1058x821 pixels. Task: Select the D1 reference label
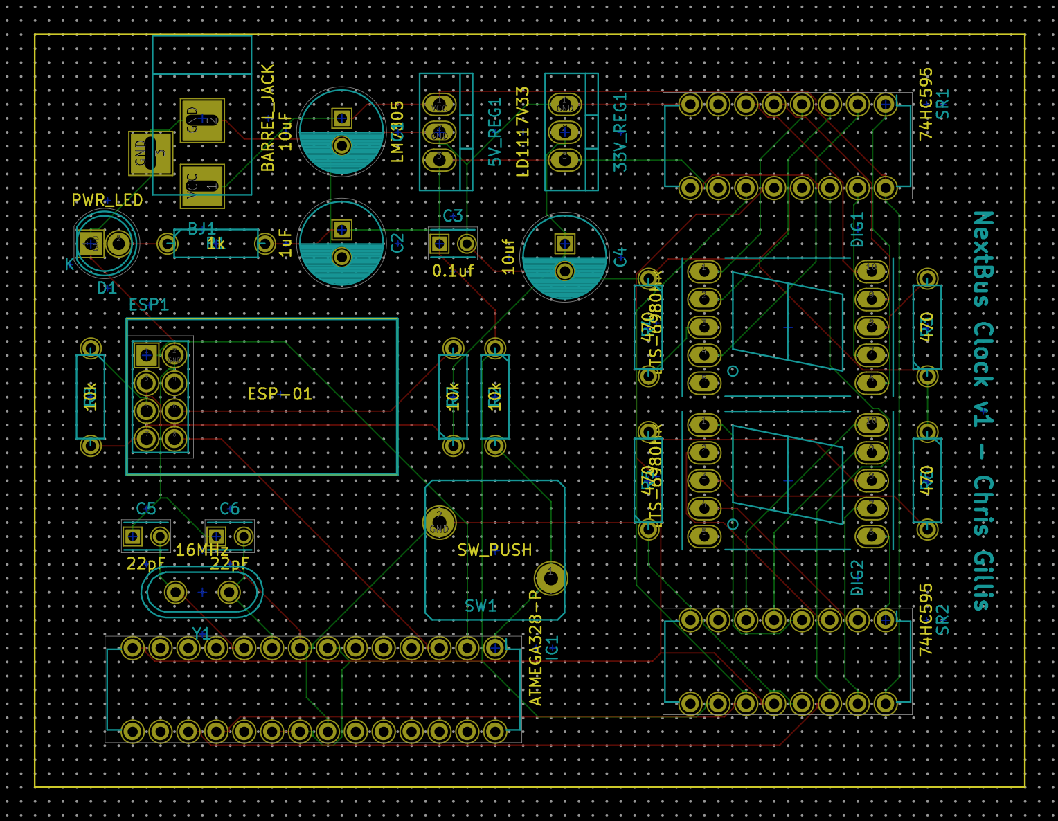point(107,288)
